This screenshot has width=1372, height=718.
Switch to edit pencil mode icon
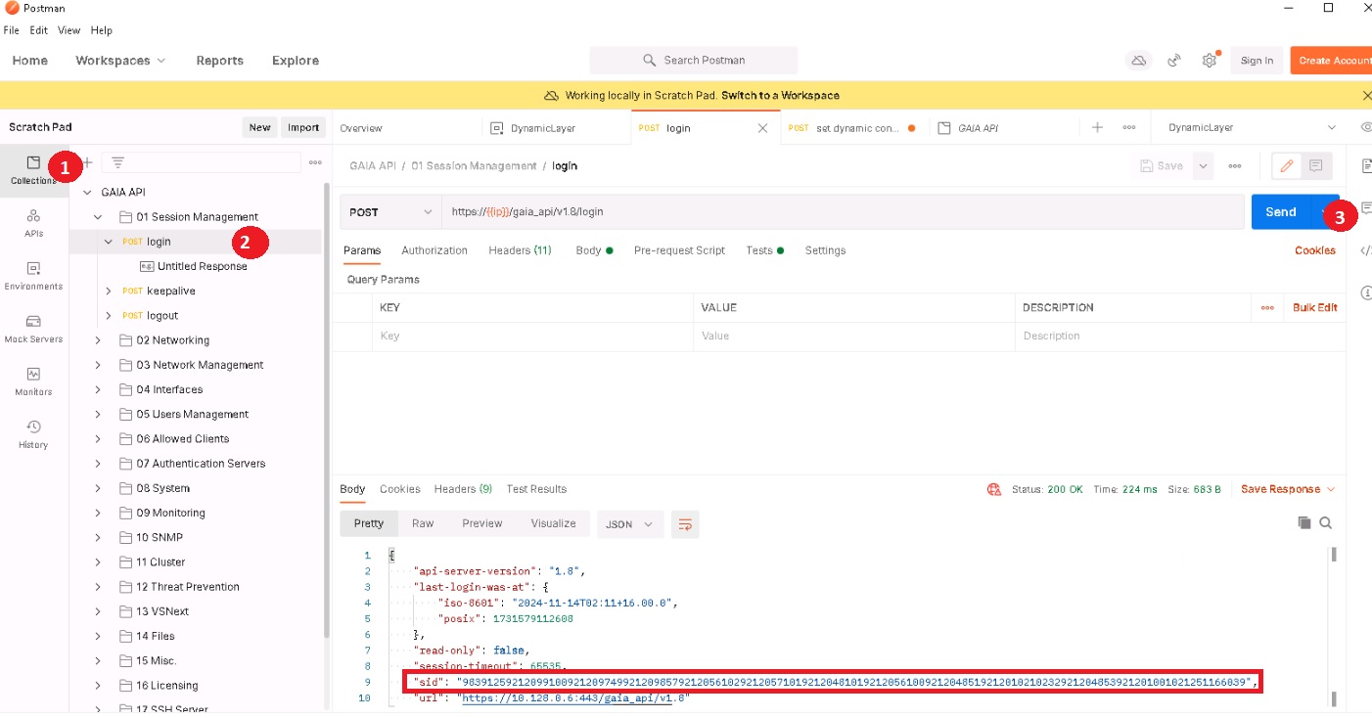1287,166
